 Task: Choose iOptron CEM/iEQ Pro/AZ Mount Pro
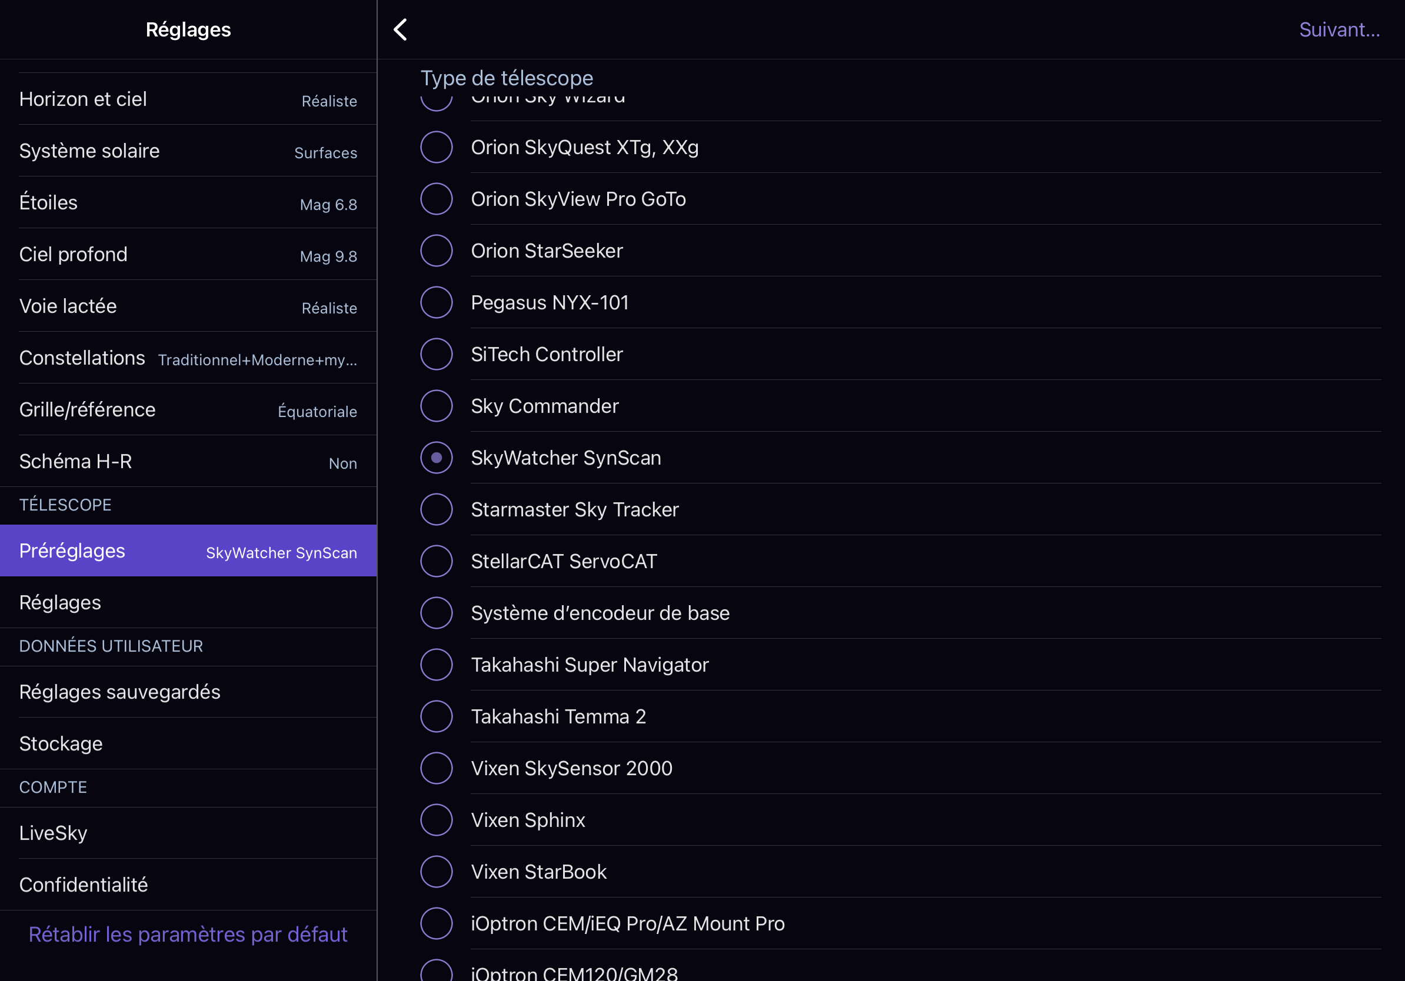437,923
